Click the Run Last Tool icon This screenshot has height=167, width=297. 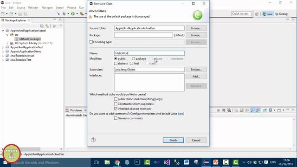point(82,14)
